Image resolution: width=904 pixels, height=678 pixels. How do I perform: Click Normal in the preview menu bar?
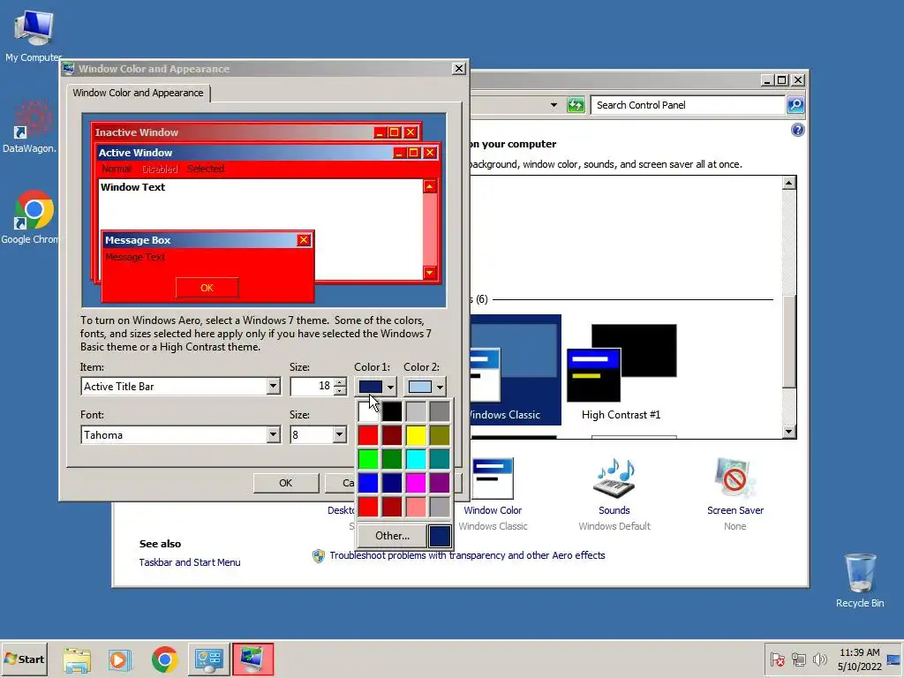(x=117, y=169)
